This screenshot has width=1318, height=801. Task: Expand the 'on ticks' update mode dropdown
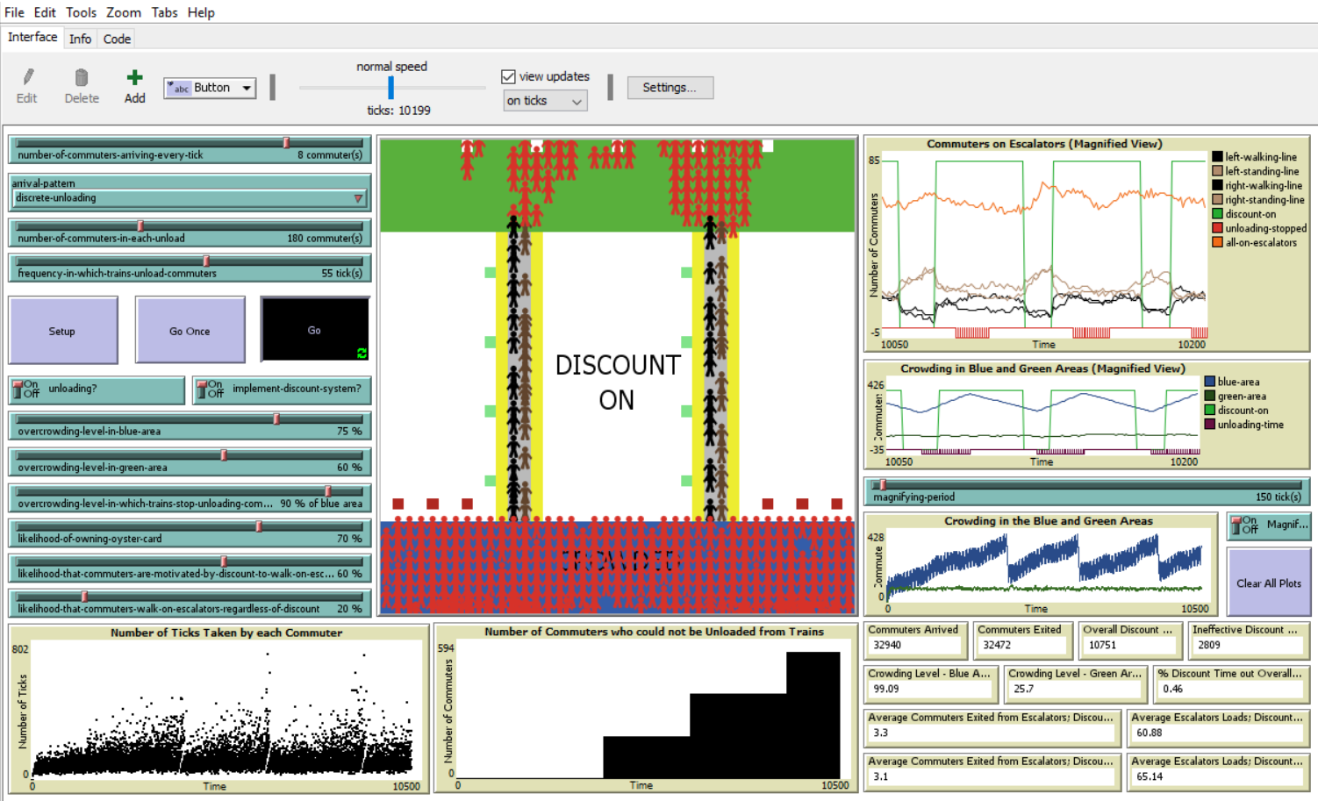545,101
